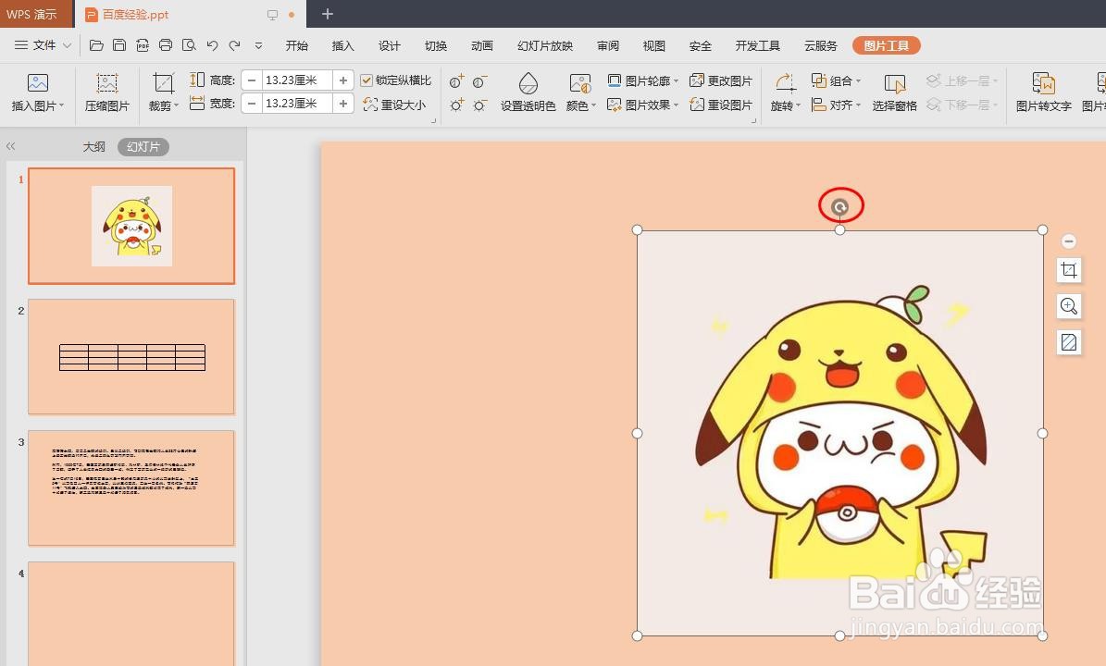Click the 重设大小 reset size button
1106x666 pixels.
[394, 105]
